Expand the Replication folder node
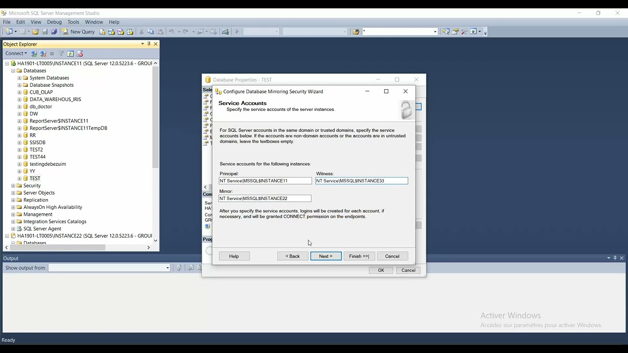The height and width of the screenshot is (353, 628). tap(13, 200)
